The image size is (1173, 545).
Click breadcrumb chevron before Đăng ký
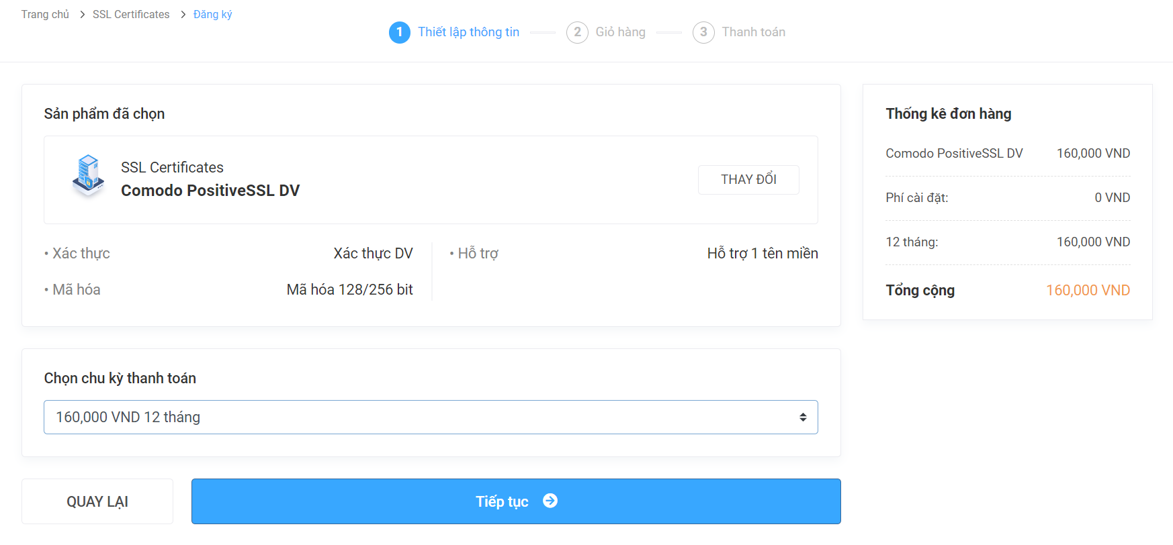tap(183, 14)
